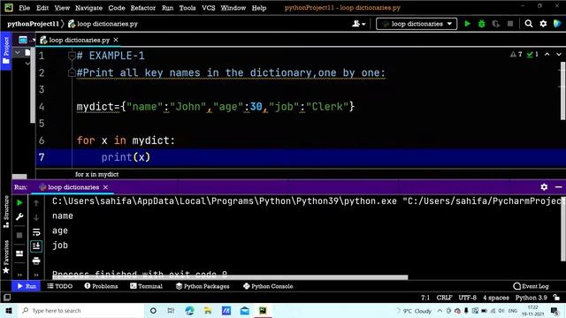Click up the stack trace arrow
The image size is (566, 318).
(36, 203)
